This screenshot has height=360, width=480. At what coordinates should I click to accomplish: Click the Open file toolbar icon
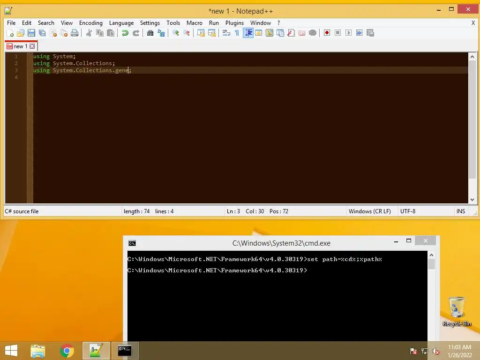click(21, 33)
